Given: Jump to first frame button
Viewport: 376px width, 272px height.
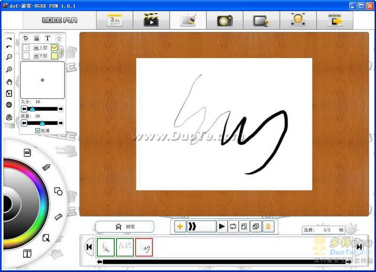Looking at the screenshot, I should click(x=89, y=247).
